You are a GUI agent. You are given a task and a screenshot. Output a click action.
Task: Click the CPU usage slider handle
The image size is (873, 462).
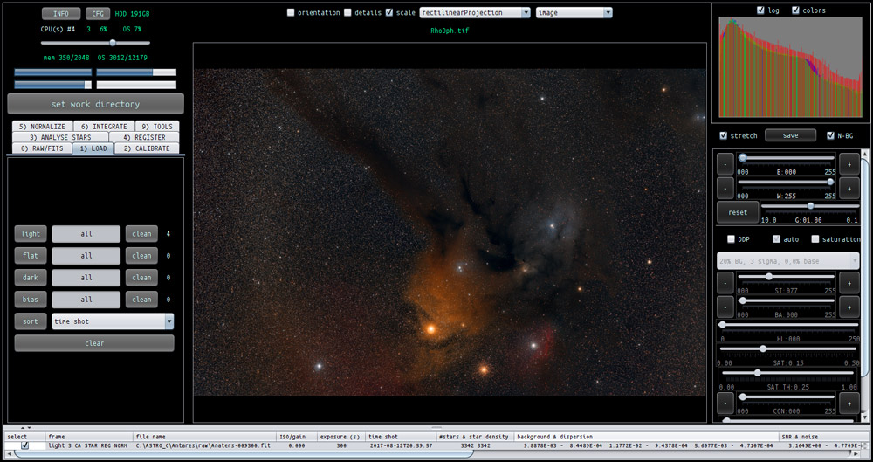tap(113, 42)
